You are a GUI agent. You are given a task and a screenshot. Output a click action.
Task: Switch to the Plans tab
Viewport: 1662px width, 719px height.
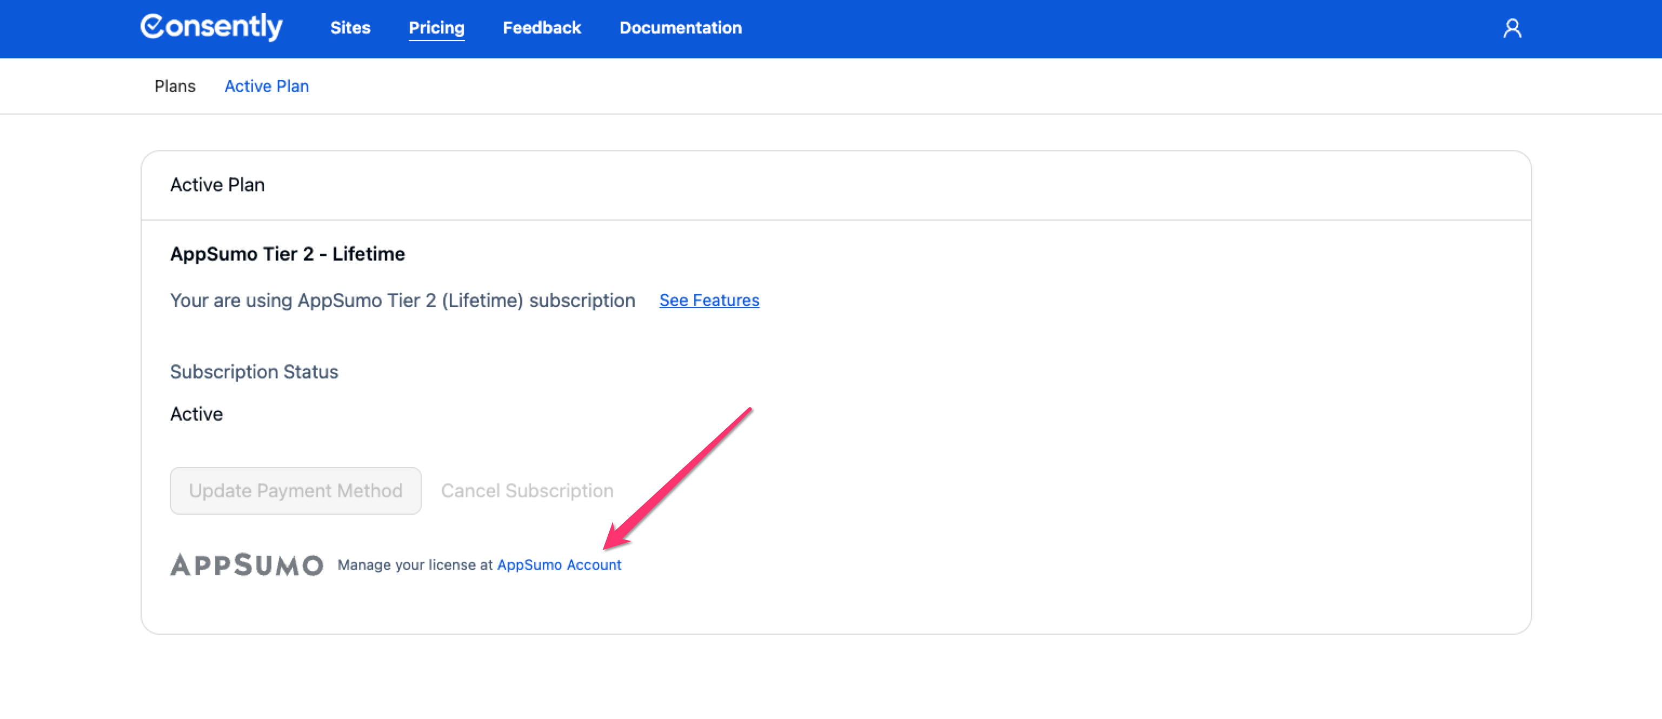(174, 86)
